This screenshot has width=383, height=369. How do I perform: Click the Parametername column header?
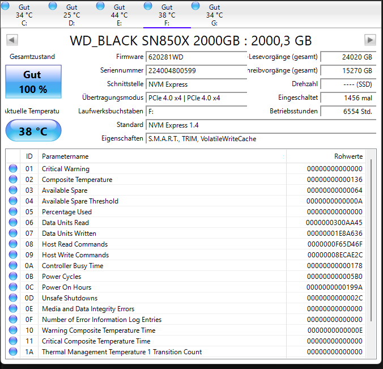tap(162, 156)
